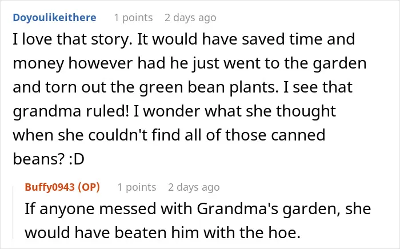Click the points count on Doyoulikeithere's comment
Screen dimensions: 400x249
133,18
